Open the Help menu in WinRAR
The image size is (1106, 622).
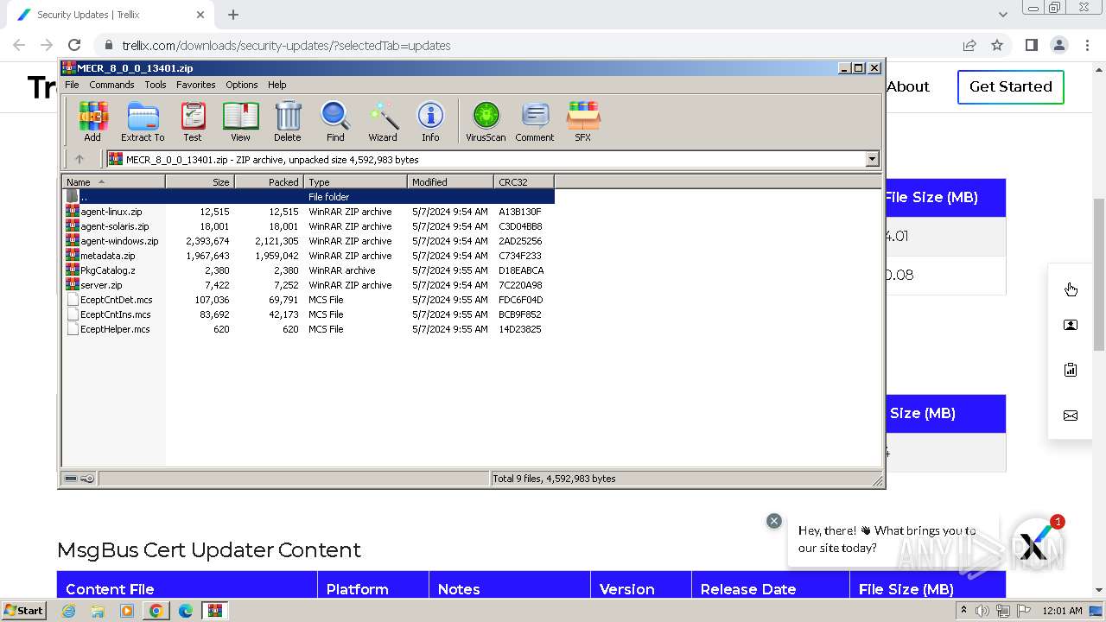(x=276, y=85)
